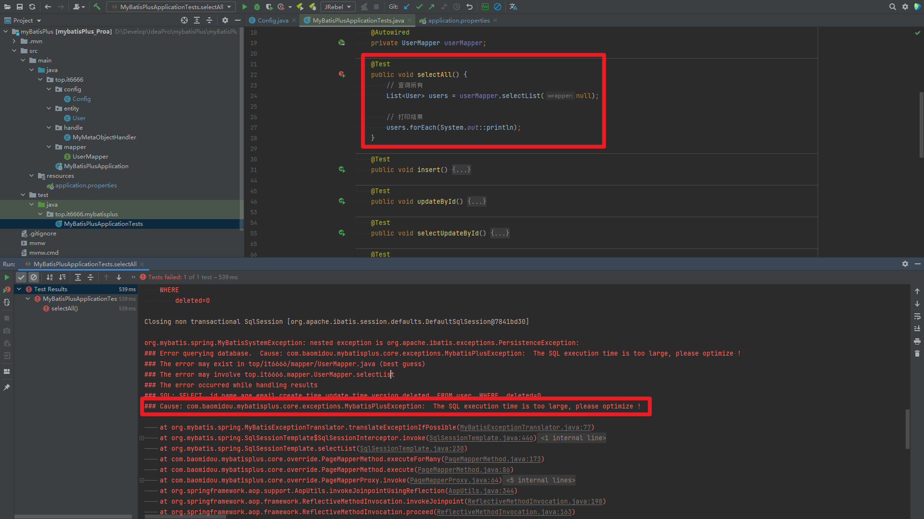
Task: Expand all in the Project panel toolbar
Action: [x=197, y=20]
